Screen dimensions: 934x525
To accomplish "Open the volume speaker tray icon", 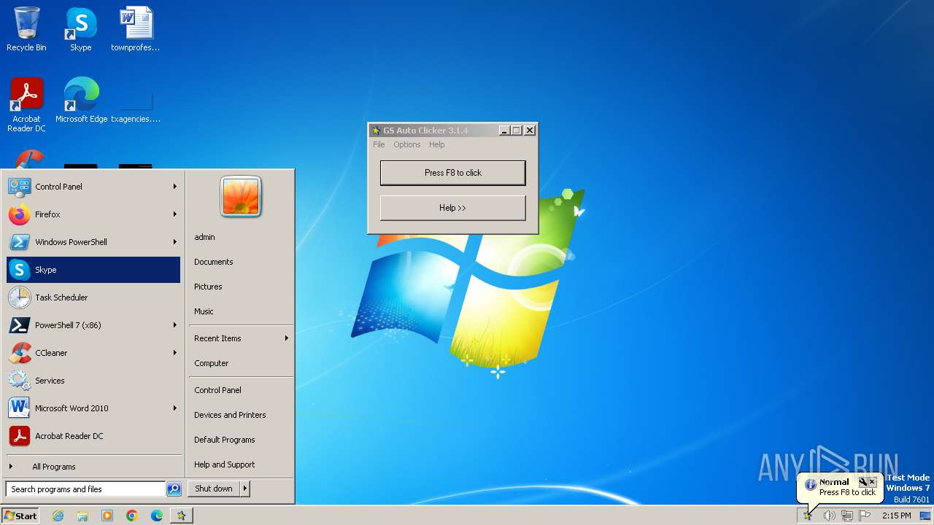I will coord(829,516).
